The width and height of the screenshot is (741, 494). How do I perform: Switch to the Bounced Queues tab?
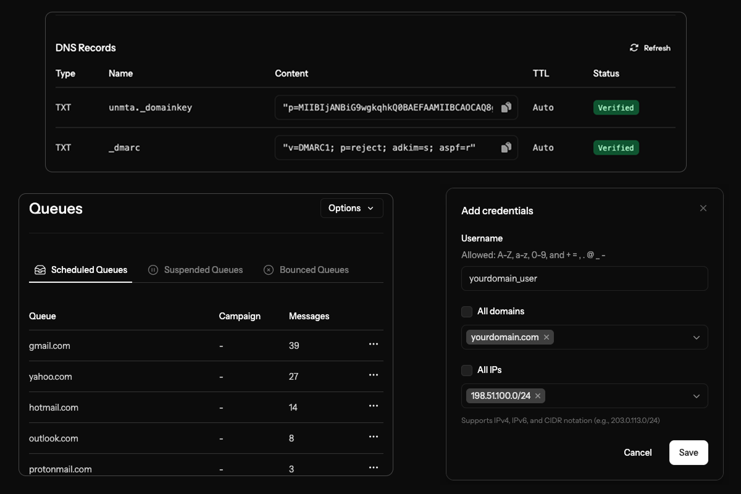(306, 270)
